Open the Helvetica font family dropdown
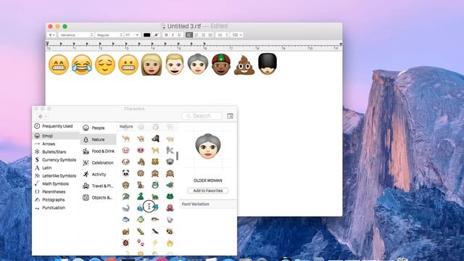The image size is (464, 261). tap(76, 35)
